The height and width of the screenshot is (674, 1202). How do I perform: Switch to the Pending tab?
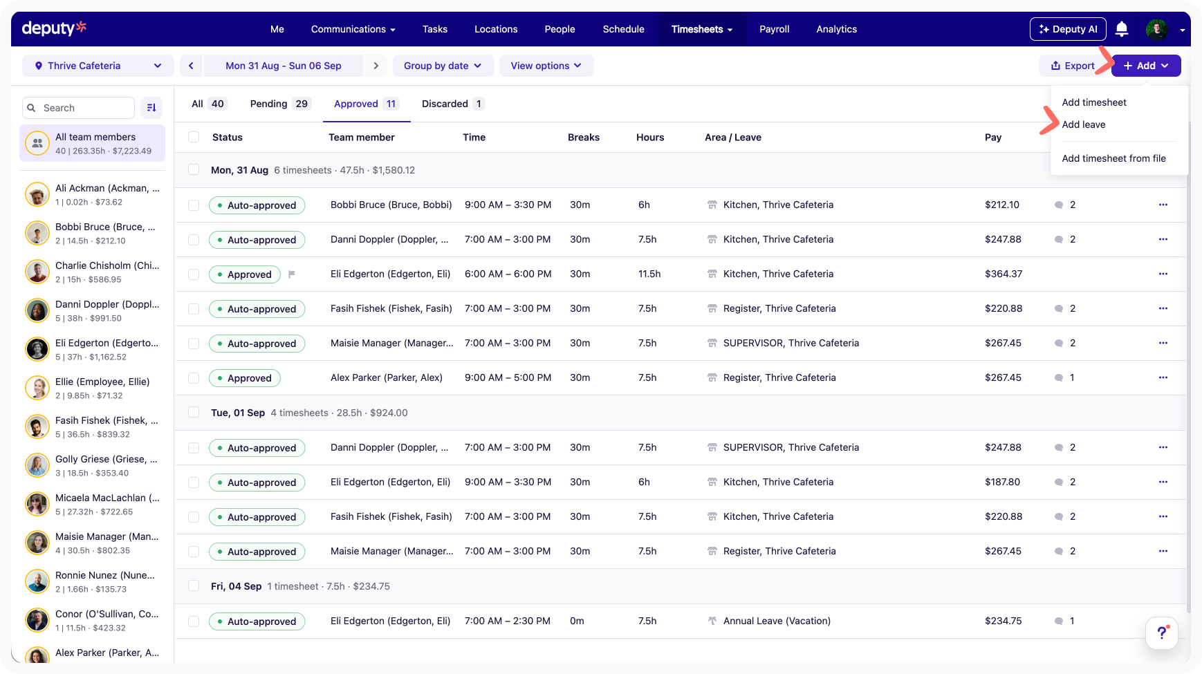[281, 104]
